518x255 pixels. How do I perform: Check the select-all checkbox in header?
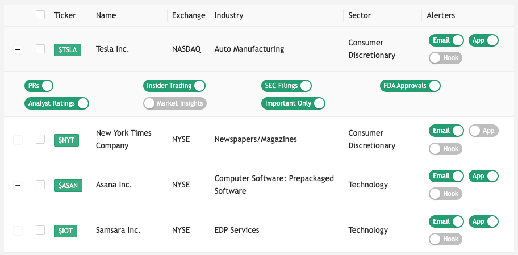[40, 15]
